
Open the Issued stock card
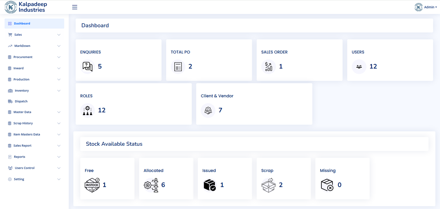pos(225,178)
